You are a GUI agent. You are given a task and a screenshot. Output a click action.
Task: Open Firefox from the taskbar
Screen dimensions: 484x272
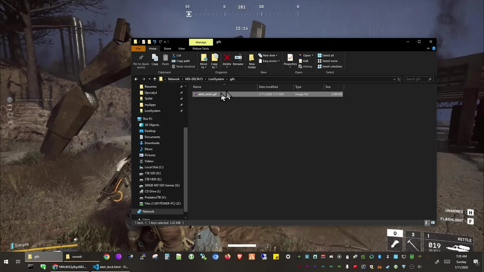[x=227, y=257]
